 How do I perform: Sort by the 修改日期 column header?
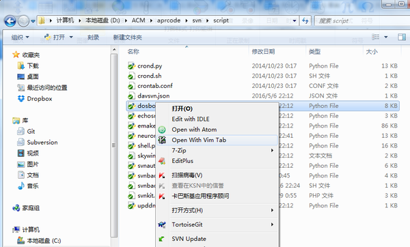(263, 52)
